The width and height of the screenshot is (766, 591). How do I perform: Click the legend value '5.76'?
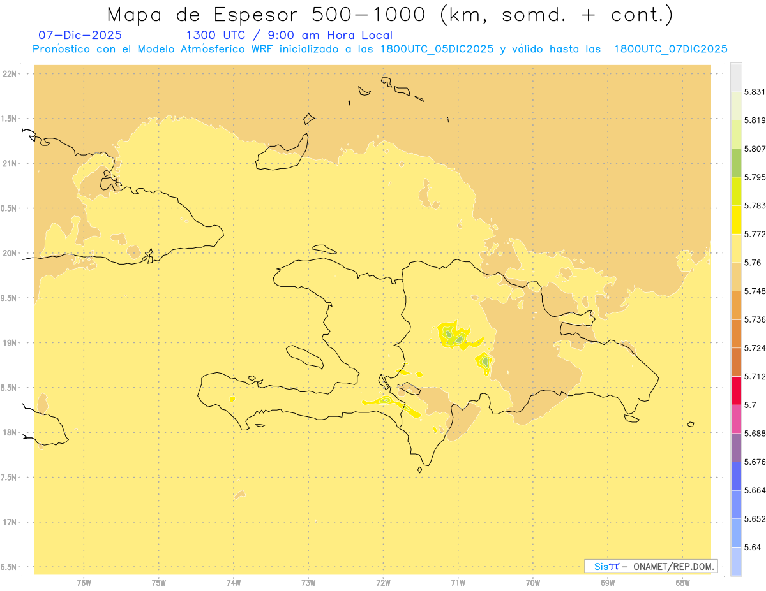[x=753, y=263]
